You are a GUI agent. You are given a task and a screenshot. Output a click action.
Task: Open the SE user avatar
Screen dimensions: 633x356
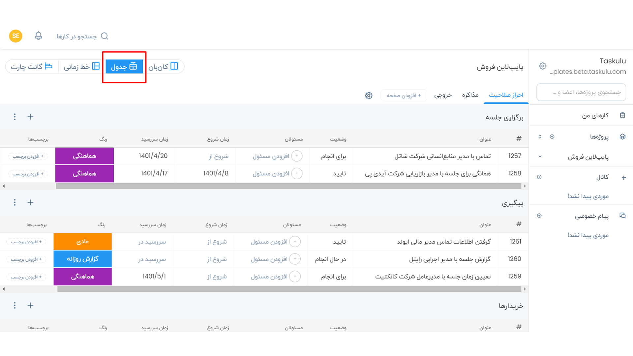click(15, 36)
